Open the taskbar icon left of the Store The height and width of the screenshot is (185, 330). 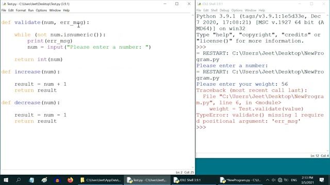click(44, 180)
